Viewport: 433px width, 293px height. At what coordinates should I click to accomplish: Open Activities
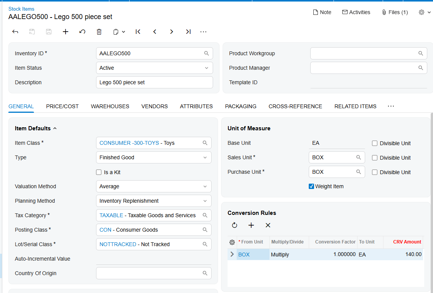(x=356, y=12)
